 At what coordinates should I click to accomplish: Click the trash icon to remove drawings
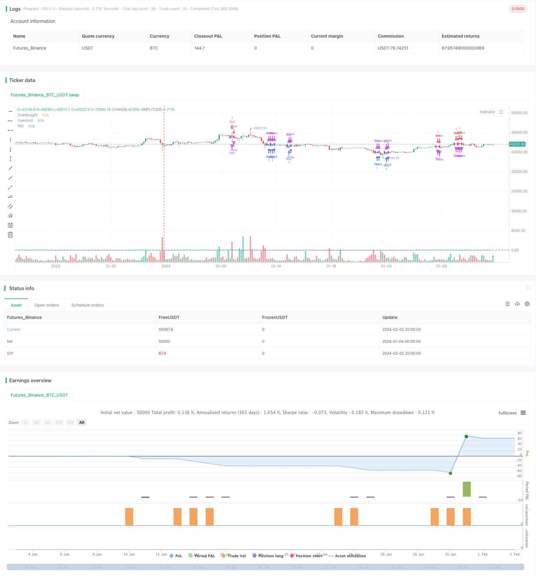[x=10, y=235]
